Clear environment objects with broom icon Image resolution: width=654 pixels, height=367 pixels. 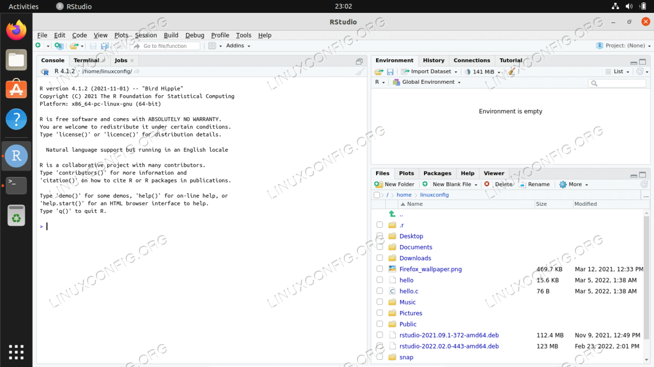point(511,71)
